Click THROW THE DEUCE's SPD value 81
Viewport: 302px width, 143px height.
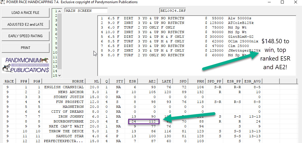(184, 131)
